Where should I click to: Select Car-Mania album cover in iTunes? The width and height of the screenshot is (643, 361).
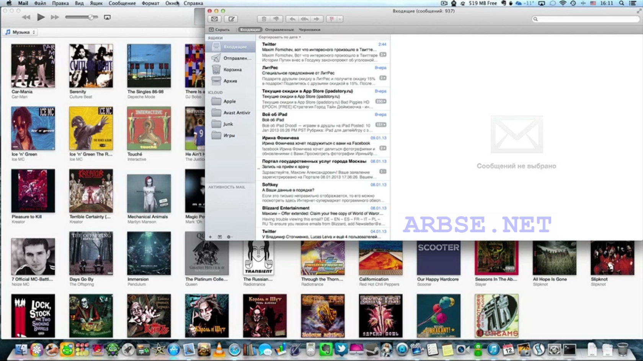33,66
